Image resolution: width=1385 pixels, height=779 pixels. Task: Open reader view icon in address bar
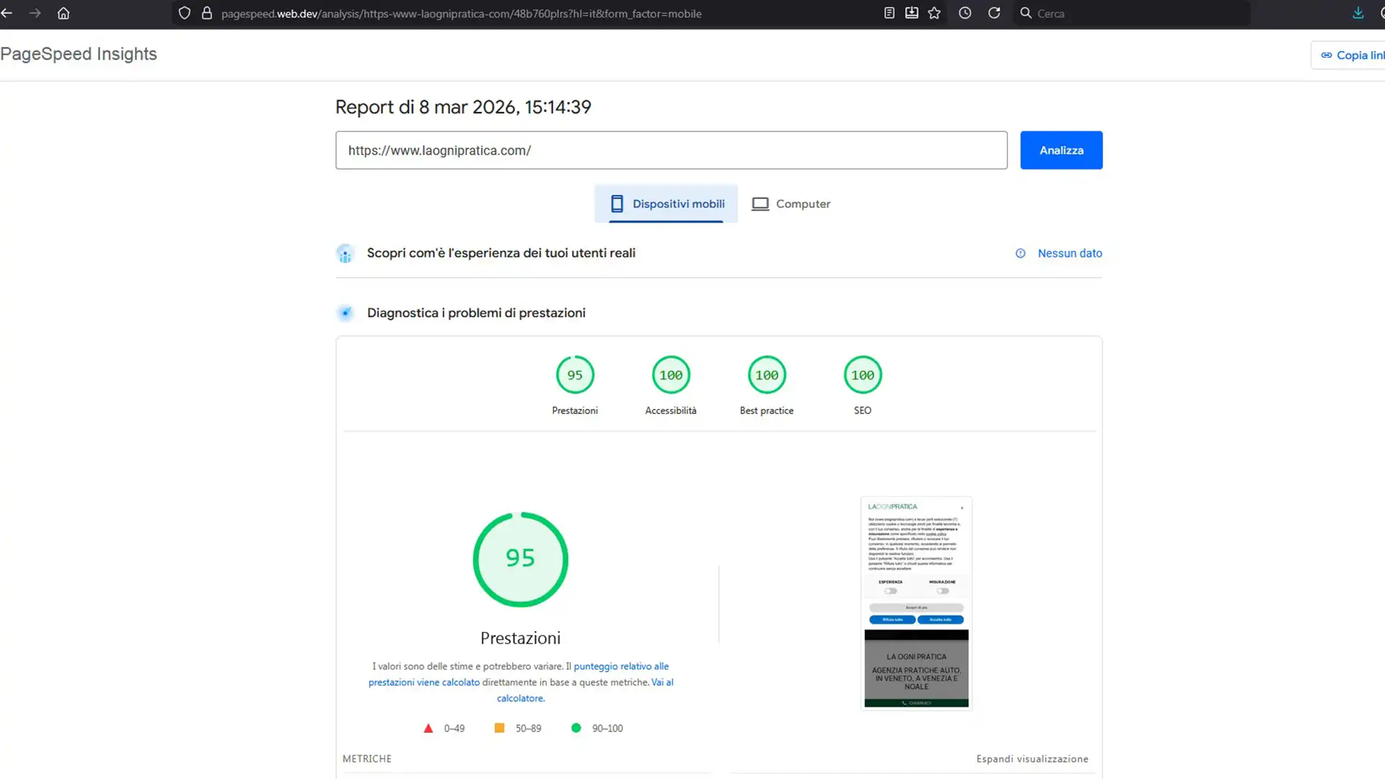889,13
